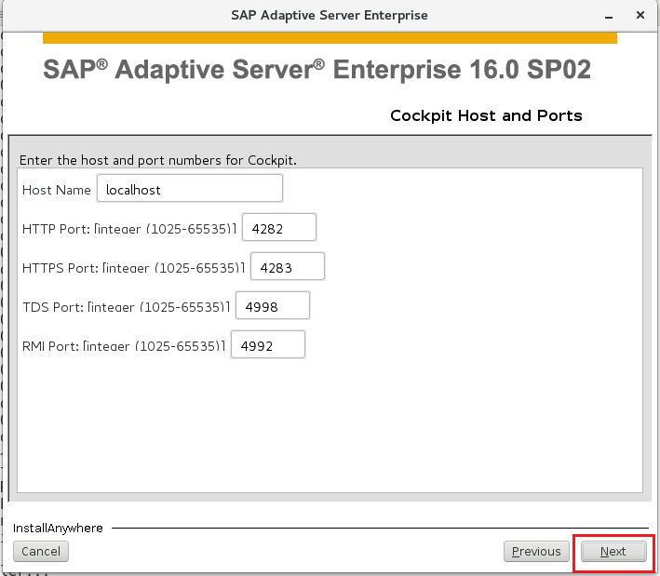The width and height of the screenshot is (660, 576).
Task: Click the SAP Adaptive Server Enterprise 16.0 SP02 banner
Action: point(317,69)
